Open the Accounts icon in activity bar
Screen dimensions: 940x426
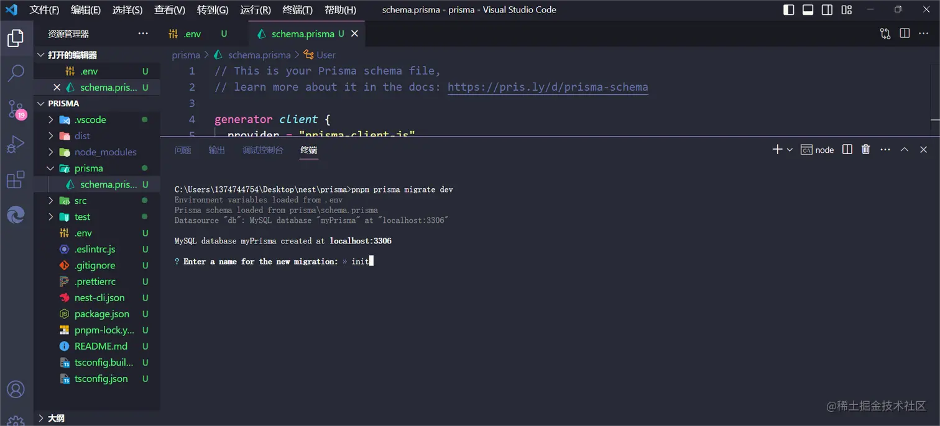click(x=16, y=389)
